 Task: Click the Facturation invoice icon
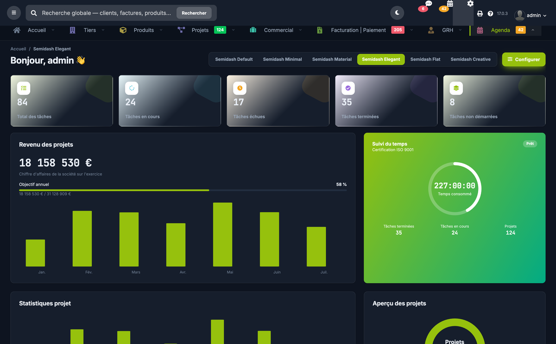pyautogui.click(x=320, y=30)
